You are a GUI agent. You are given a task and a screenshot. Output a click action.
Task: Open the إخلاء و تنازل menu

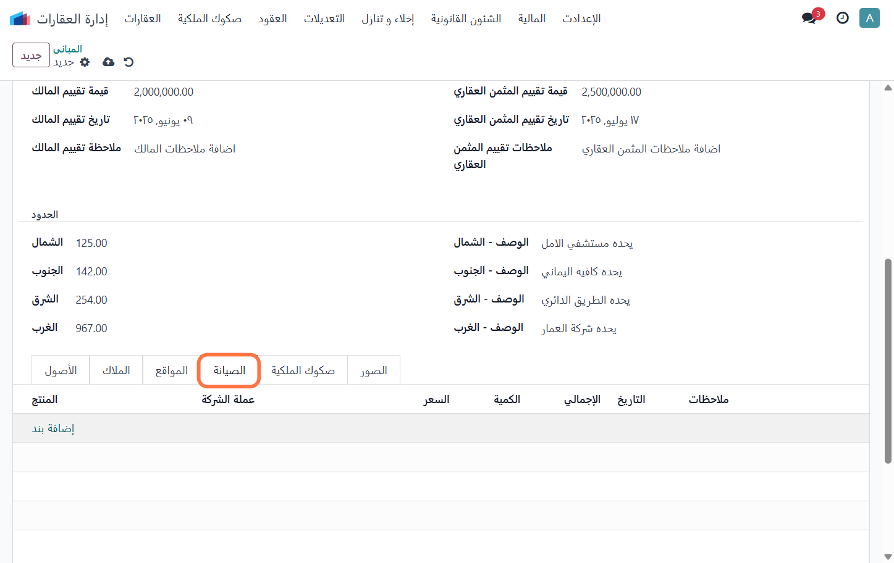[x=388, y=19]
